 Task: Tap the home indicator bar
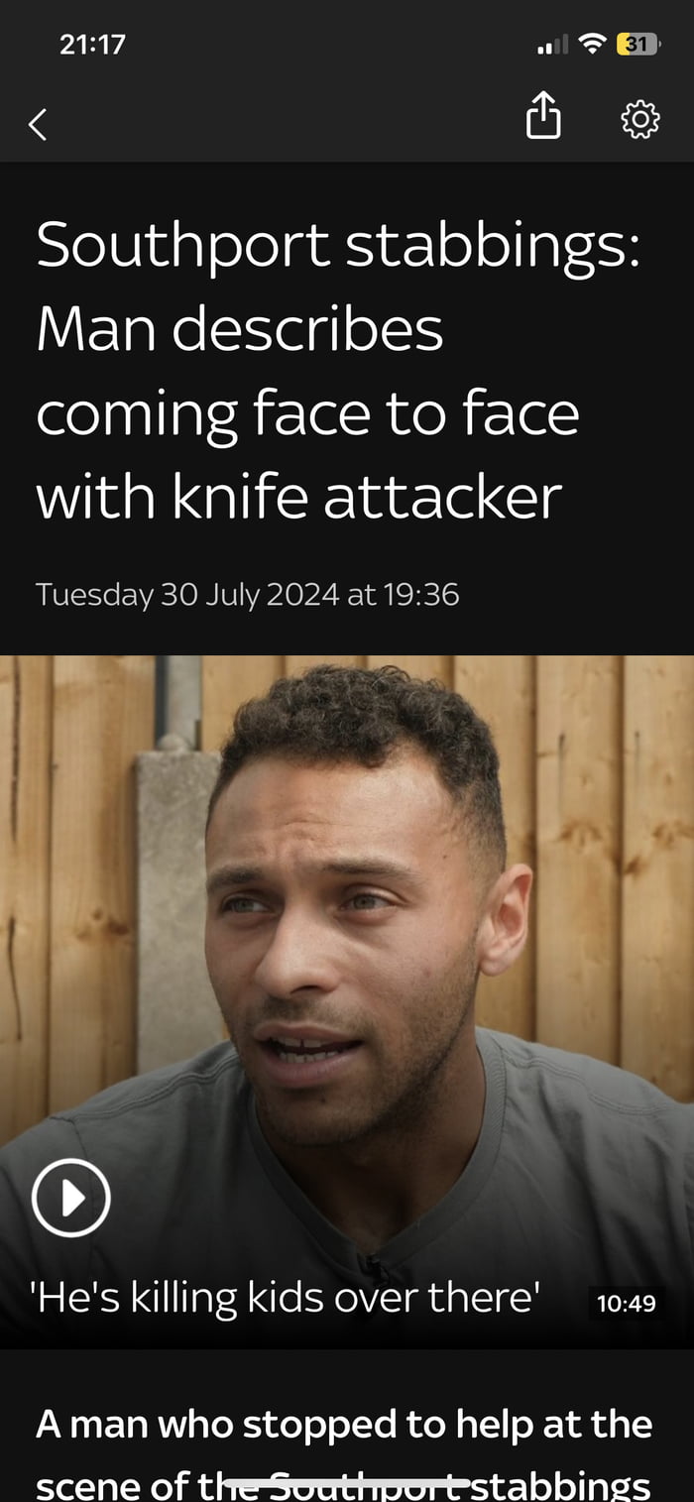(x=347, y=1483)
